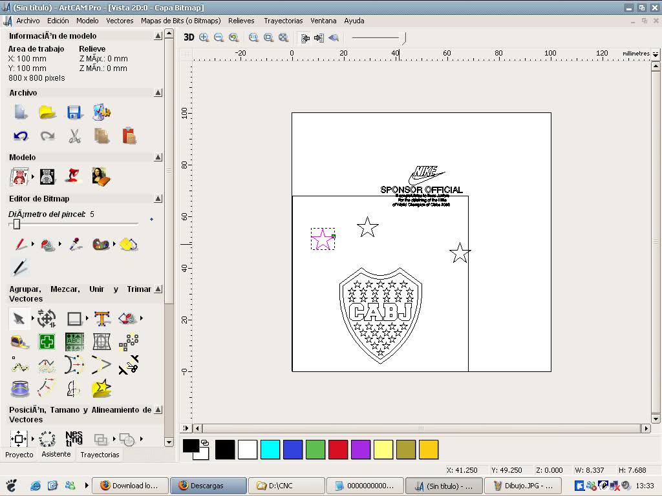Collapse the Modelo section
The height and width of the screenshot is (496, 662).
(158, 158)
